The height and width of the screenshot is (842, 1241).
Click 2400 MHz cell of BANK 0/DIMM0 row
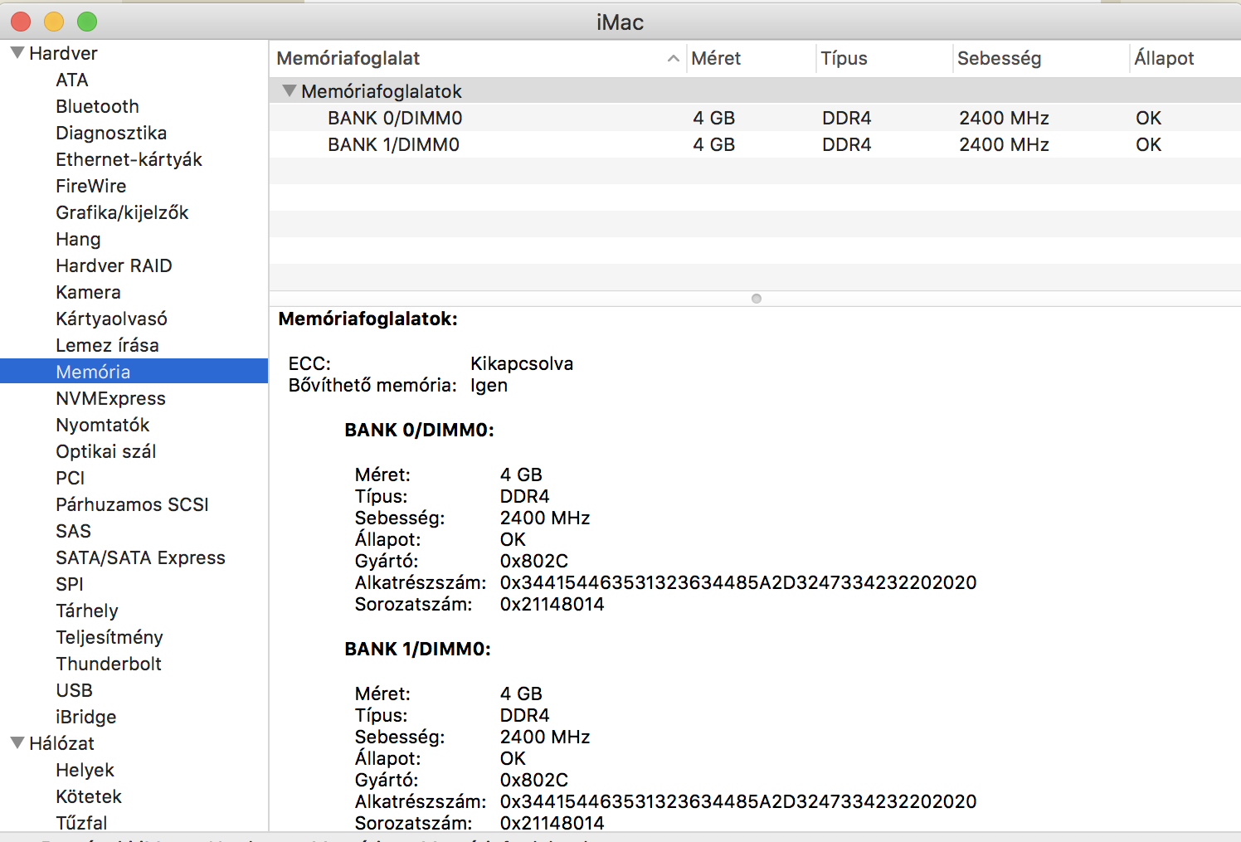click(1004, 118)
